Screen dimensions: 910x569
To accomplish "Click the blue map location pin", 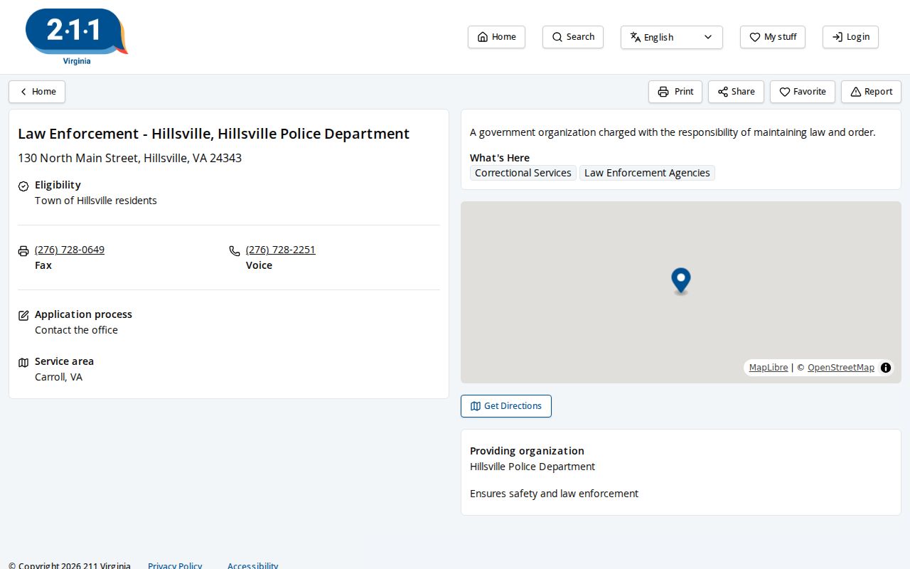I will pos(681,280).
